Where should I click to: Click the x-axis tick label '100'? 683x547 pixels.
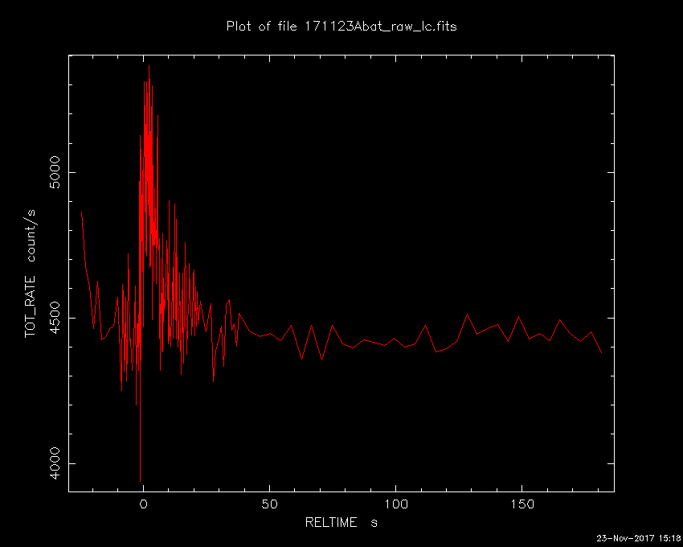395,504
